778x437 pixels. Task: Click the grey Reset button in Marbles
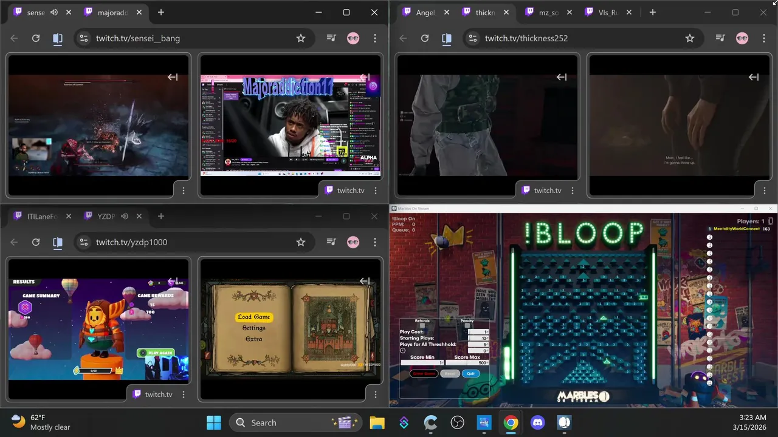pos(450,374)
